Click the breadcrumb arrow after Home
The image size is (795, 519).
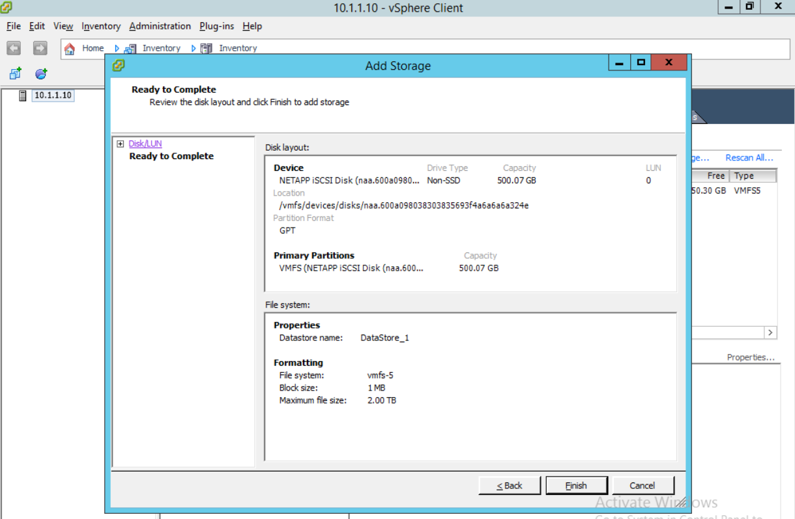(116, 48)
